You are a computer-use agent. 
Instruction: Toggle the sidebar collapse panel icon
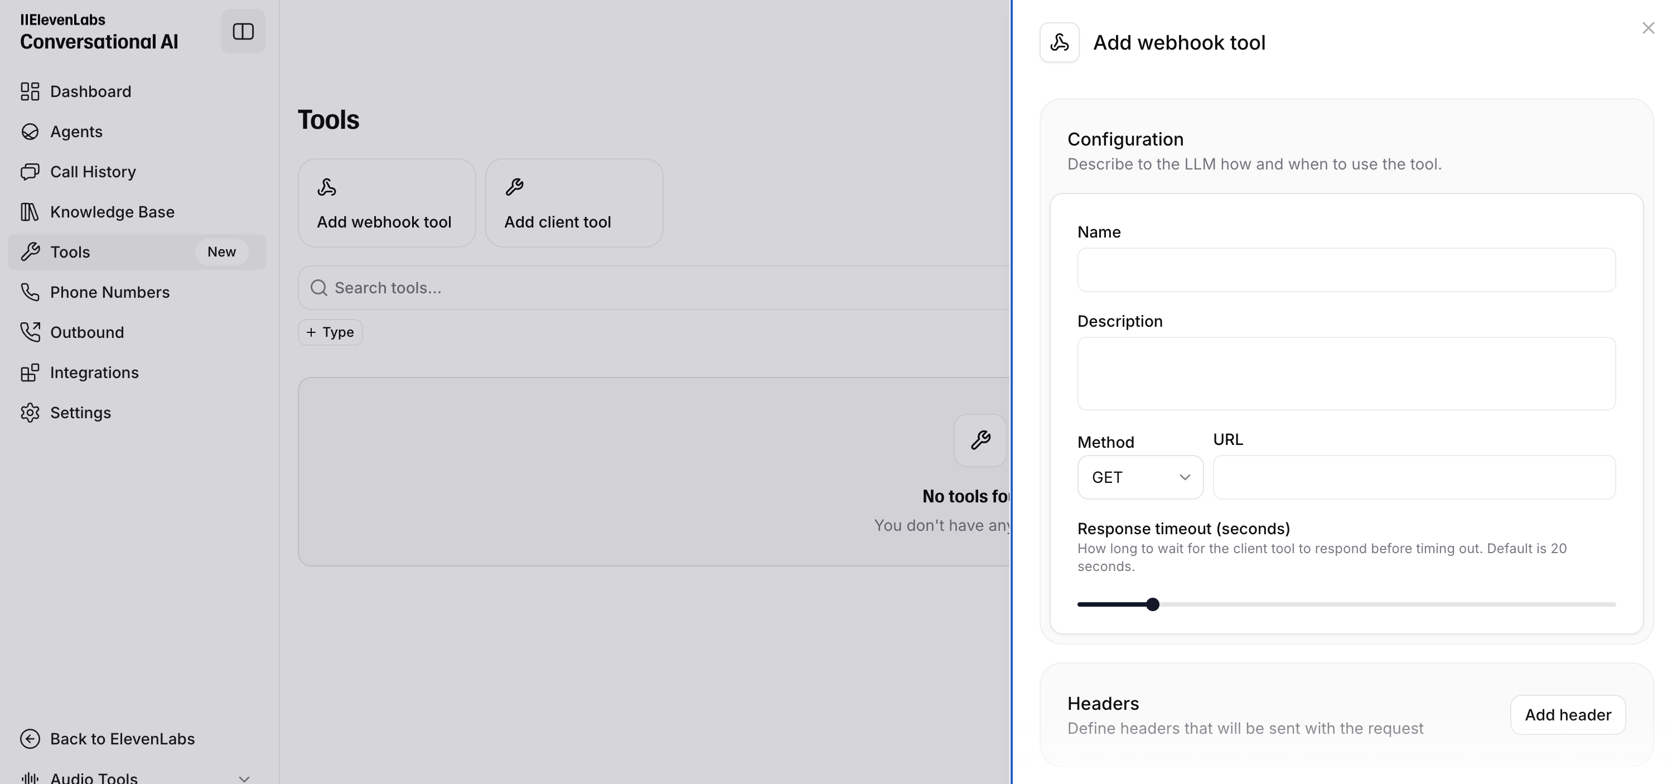pos(243,31)
